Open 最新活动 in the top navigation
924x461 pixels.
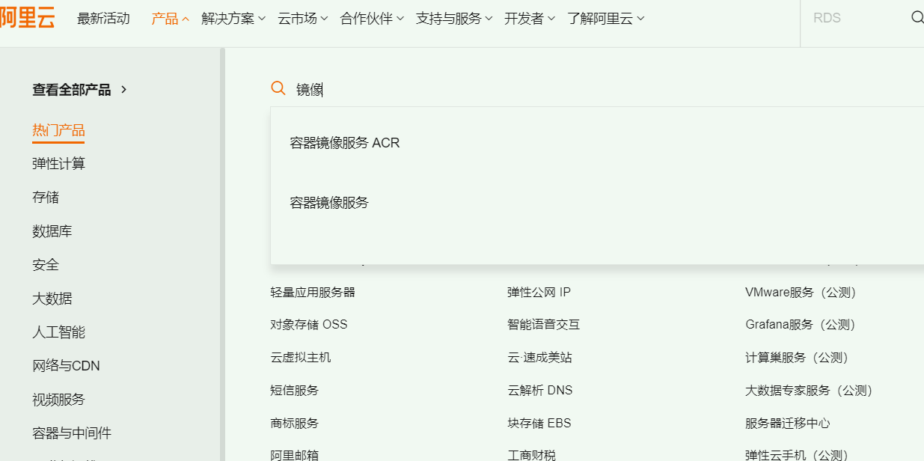click(x=103, y=19)
